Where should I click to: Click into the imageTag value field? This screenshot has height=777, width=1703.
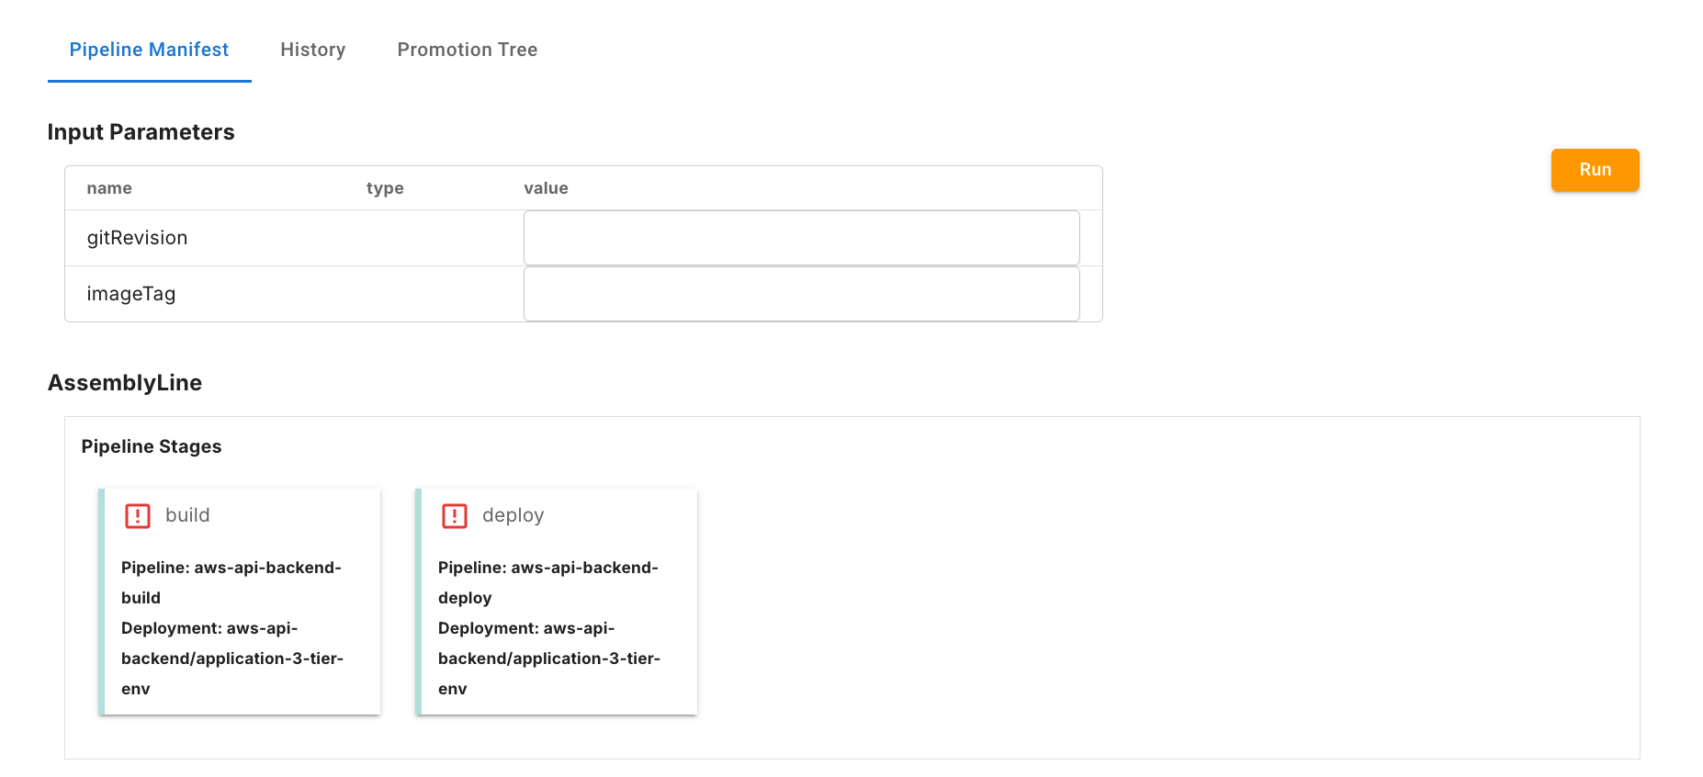(801, 294)
